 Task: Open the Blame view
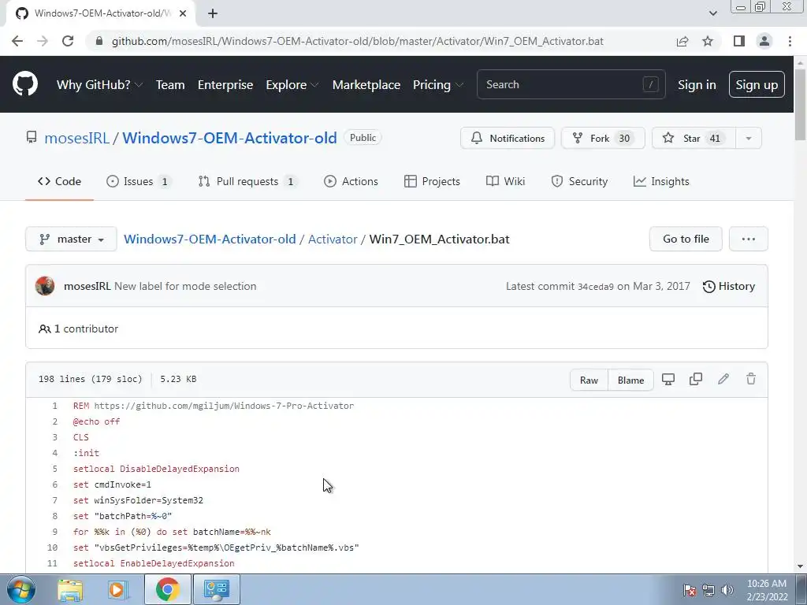tap(630, 380)
